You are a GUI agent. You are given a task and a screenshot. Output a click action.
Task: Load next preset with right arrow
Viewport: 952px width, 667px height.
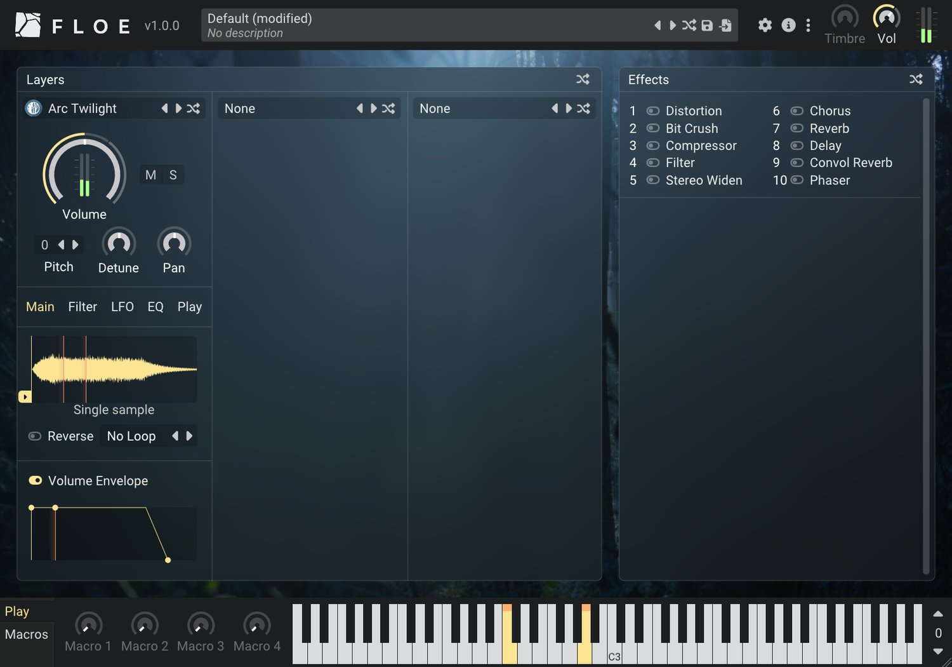point(673,25)
